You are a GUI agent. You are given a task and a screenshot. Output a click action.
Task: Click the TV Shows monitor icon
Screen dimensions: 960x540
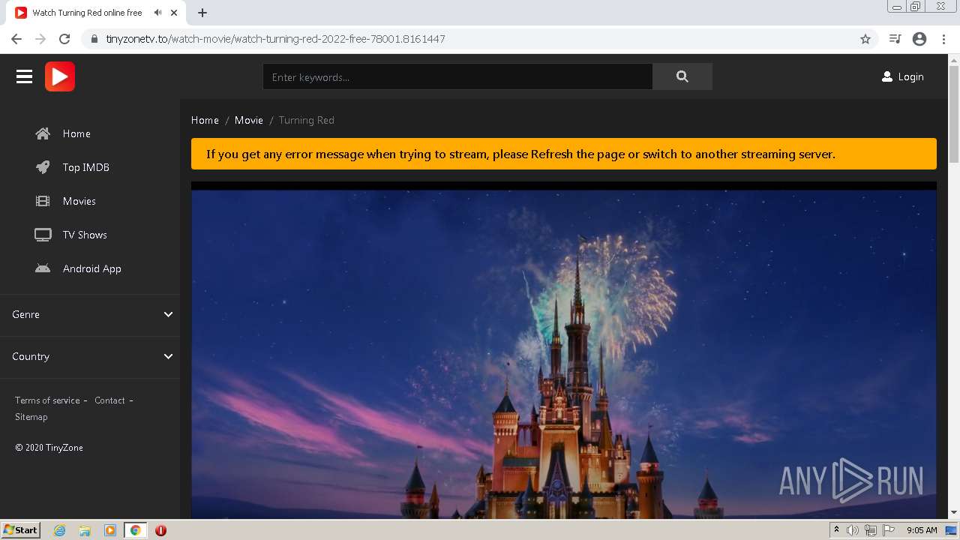point(43,235)
